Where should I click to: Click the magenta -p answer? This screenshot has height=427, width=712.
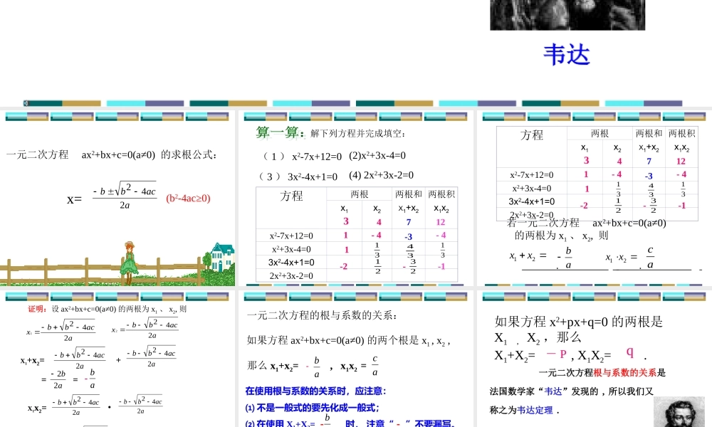[x=556, y=354]
